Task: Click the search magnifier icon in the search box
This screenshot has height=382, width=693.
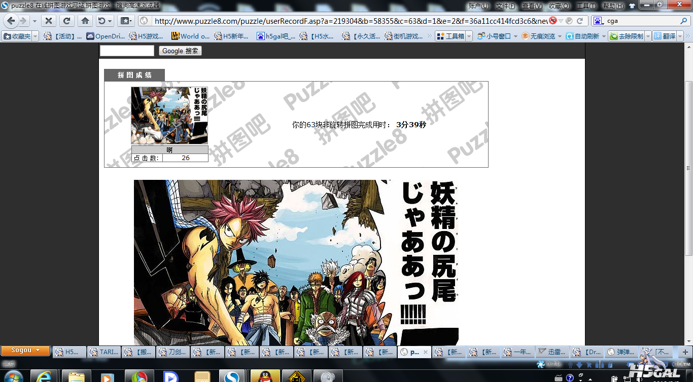Action: pos(683,21)
